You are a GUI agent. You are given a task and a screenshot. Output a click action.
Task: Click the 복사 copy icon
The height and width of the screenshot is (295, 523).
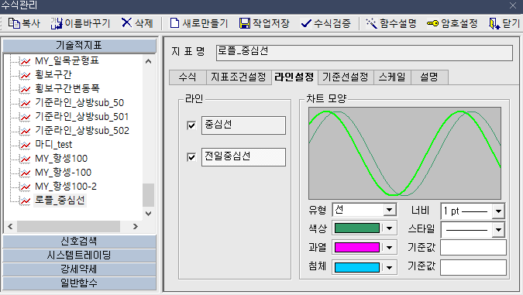tap(14, 23)
